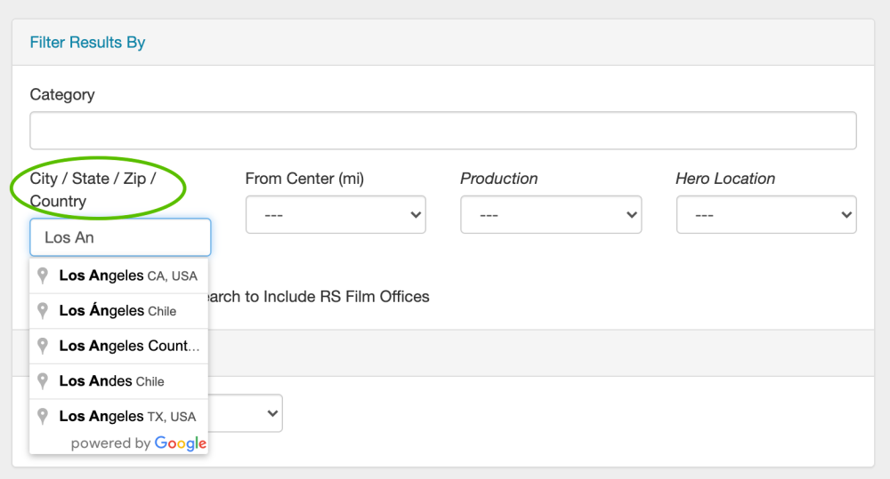Click the pin icon next to Los Angeles County
890x479 pixels.
(x=42, y=346)
